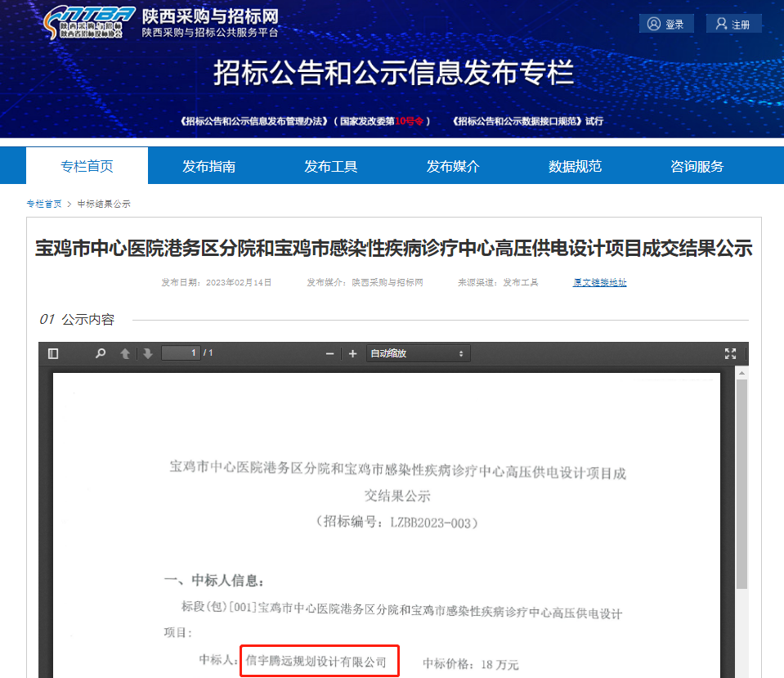The image size is (784, 678).
Task: Zoom out using the minus icon
Action: click(329, 353)
